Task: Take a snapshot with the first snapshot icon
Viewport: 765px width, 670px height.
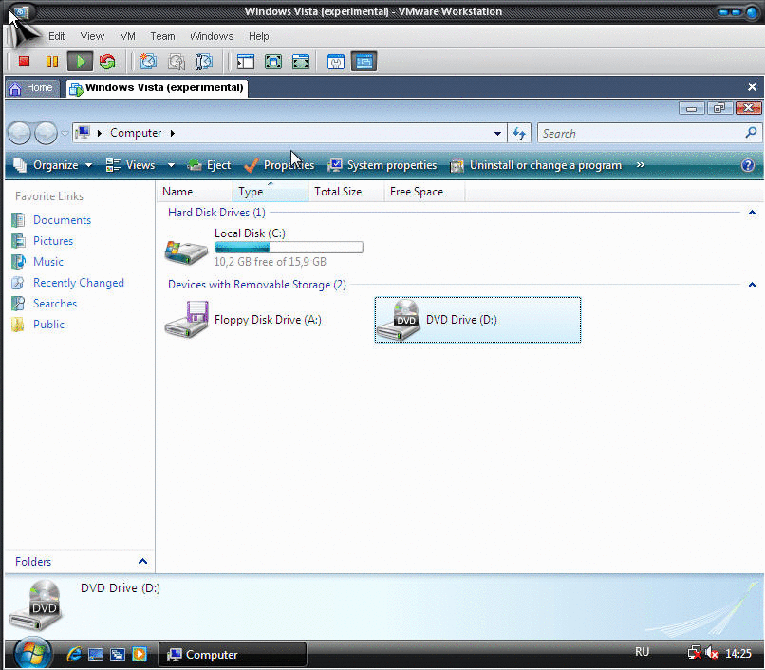Action: (x=148, y=62)
